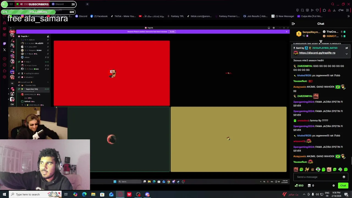
Task: Click chat panel scrollbar
Action: pyautogui.click(x=351, y=161)
